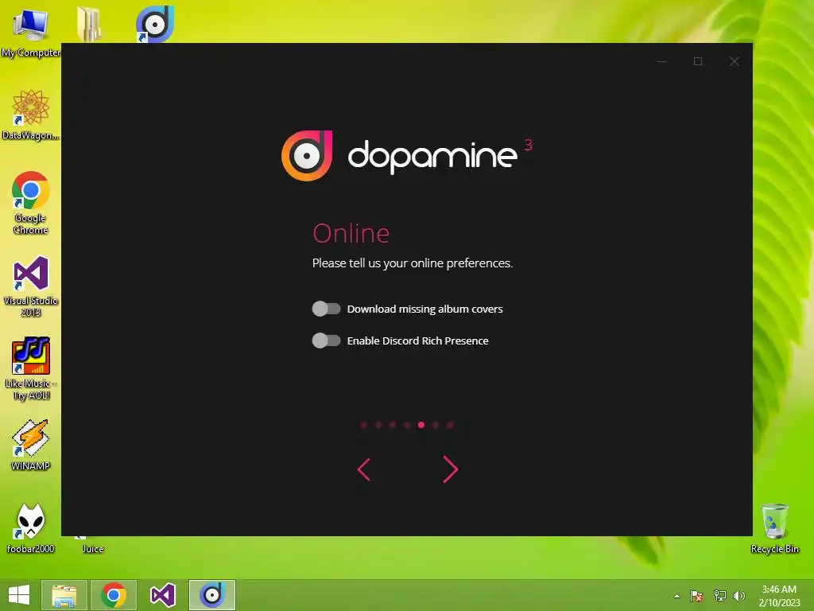Open Visual Studio from the taskbar
The height and width of the screenshot is (611, 814).
click(x=162, y=595)
